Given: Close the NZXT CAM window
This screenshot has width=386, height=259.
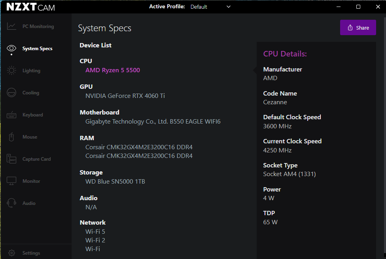Looking at the screenshot, I should click(x=378, y=7).
